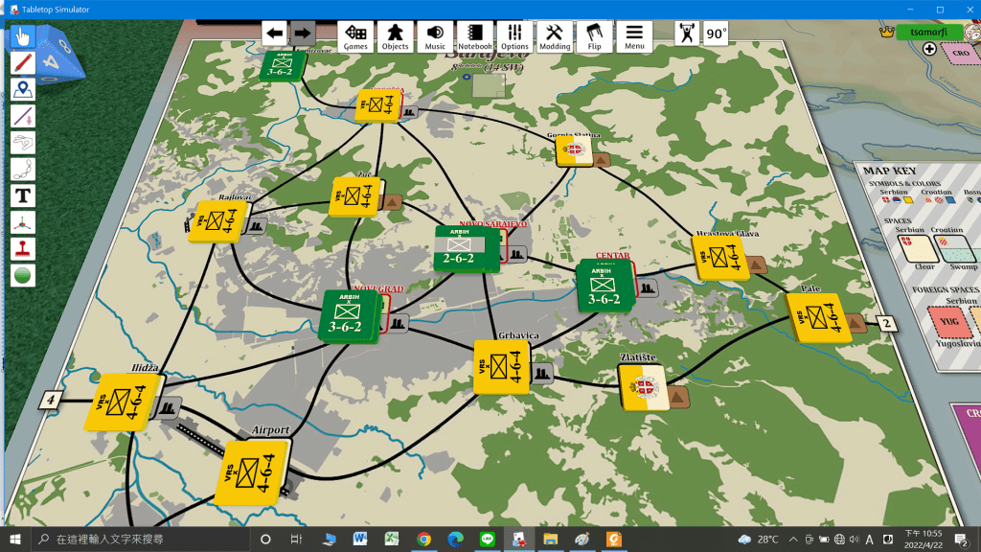Activate the Line measure tool

point(23,116)
